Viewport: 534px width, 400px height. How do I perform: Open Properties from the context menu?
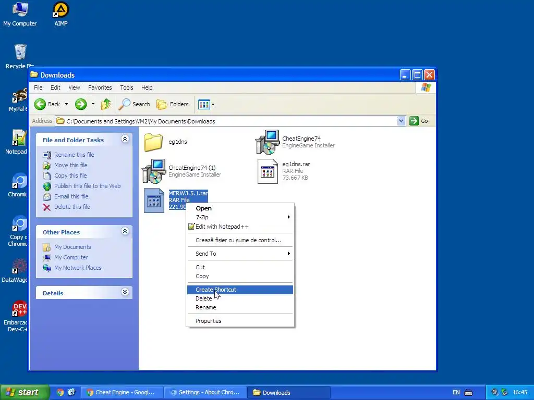pyautogui.click(x=240, y=321)
